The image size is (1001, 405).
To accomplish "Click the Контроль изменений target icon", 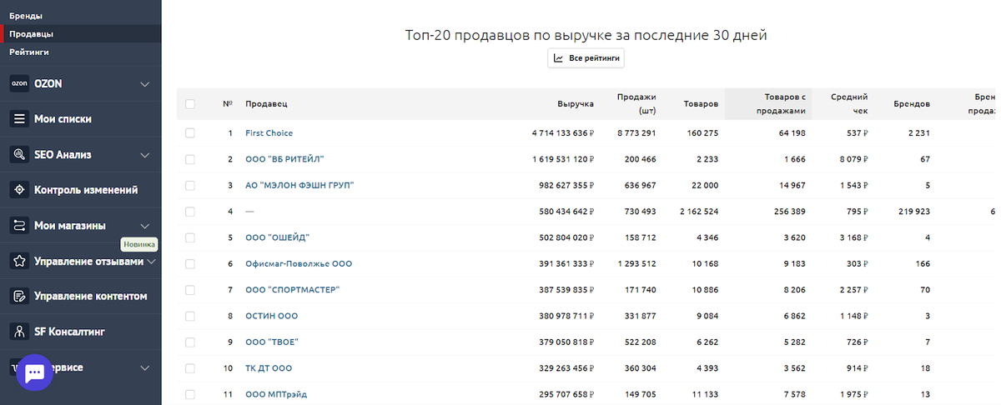I will [x=19, y=190].
